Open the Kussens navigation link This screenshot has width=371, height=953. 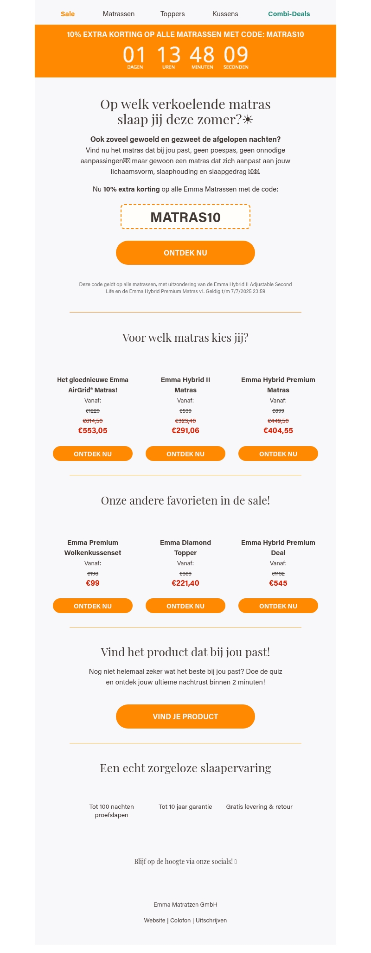(x=225, y=14)
